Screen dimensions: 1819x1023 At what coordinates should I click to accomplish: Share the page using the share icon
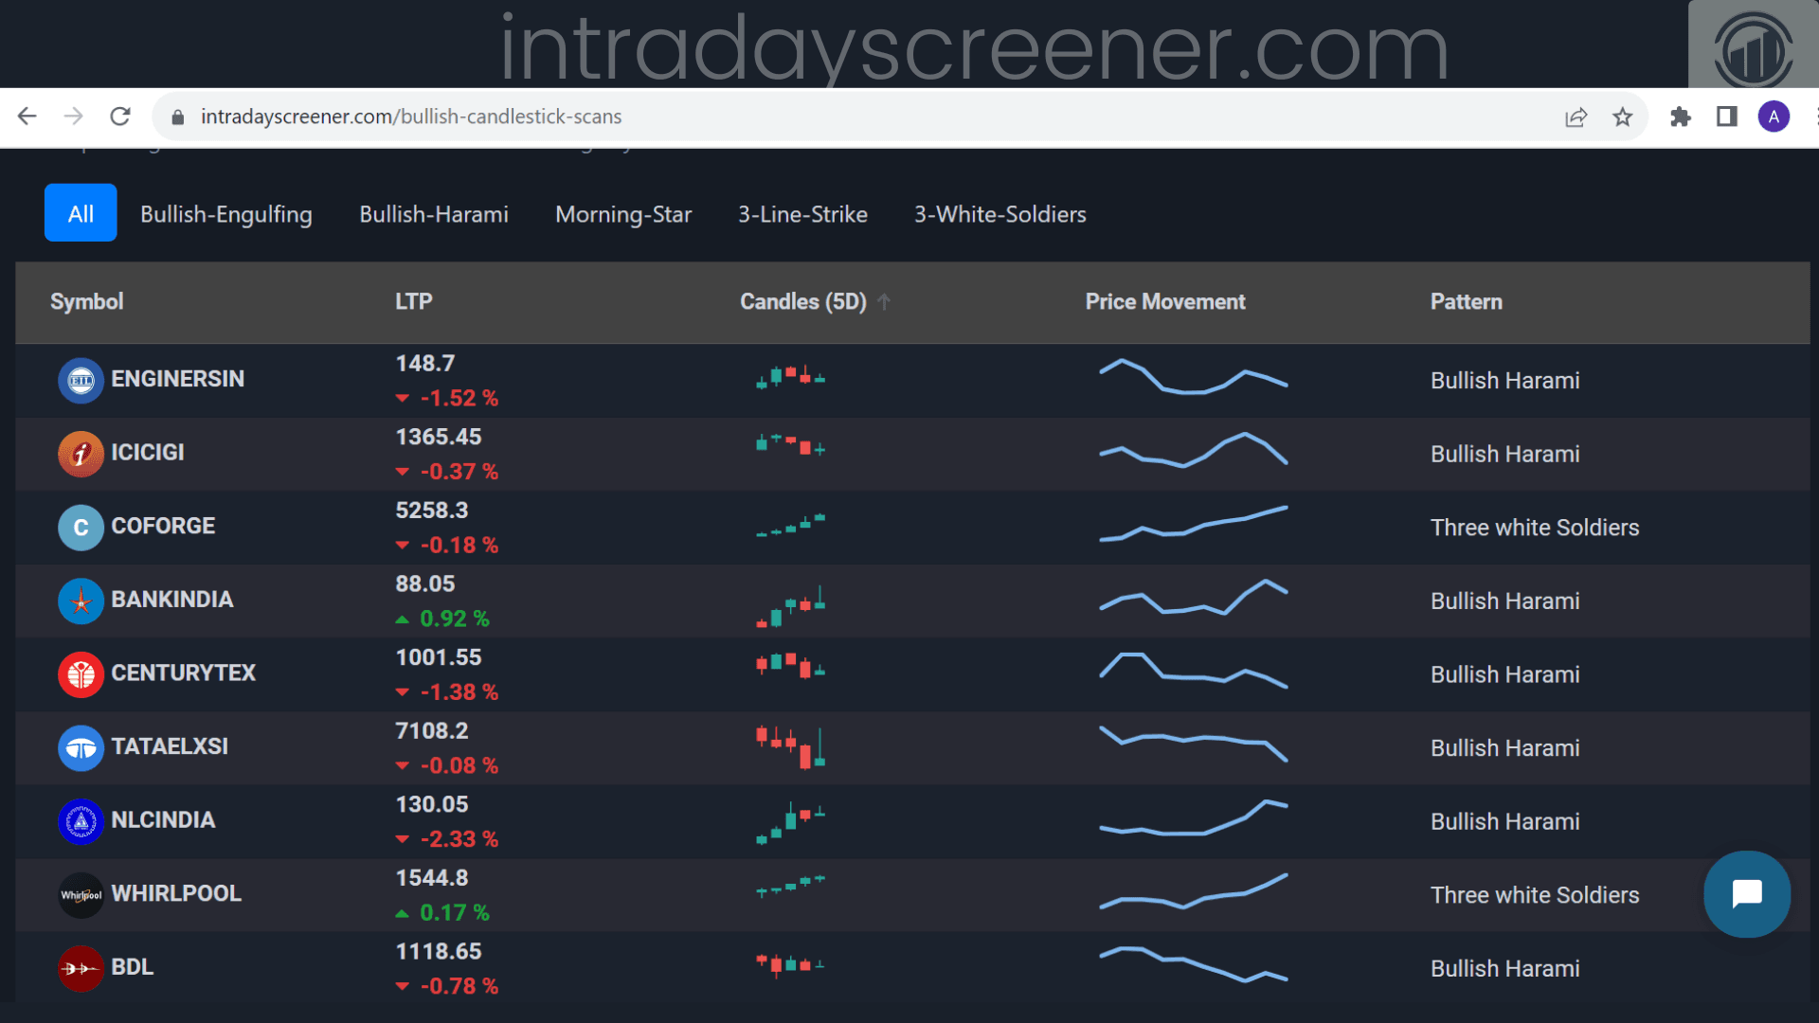1576,117
